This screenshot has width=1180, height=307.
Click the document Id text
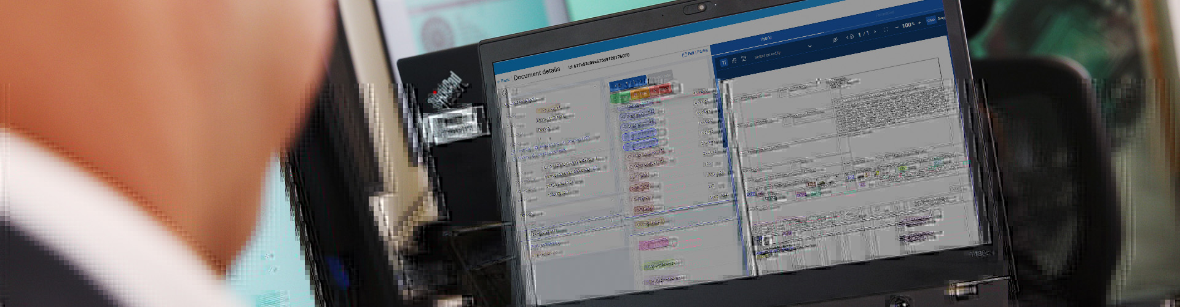599,61
